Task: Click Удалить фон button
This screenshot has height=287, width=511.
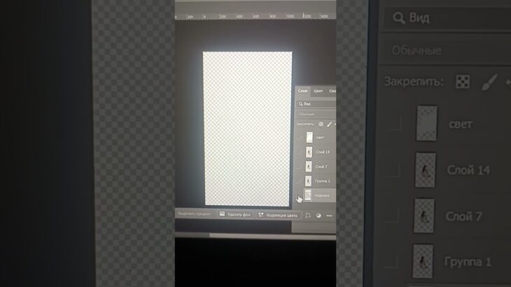Action: tap(235, 214)
